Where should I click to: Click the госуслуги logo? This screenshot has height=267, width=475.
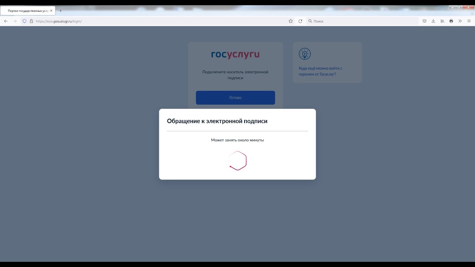tap(235, 55)
